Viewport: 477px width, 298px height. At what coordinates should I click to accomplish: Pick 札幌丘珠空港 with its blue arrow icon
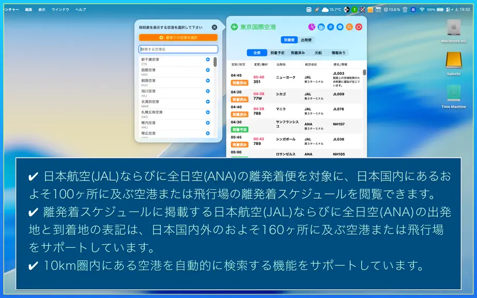coord(208,112)
